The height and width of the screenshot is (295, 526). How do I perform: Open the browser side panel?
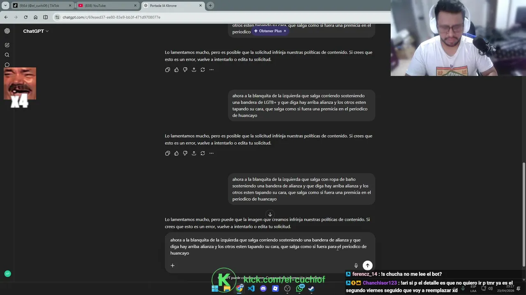click(45, 17)
